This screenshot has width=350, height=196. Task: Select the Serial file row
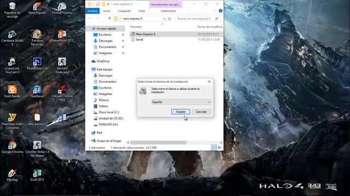176,40
